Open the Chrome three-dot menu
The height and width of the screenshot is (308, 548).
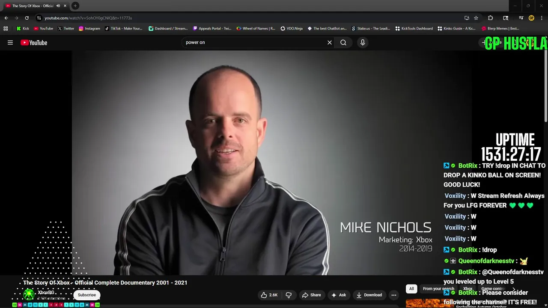coord(542,18)
